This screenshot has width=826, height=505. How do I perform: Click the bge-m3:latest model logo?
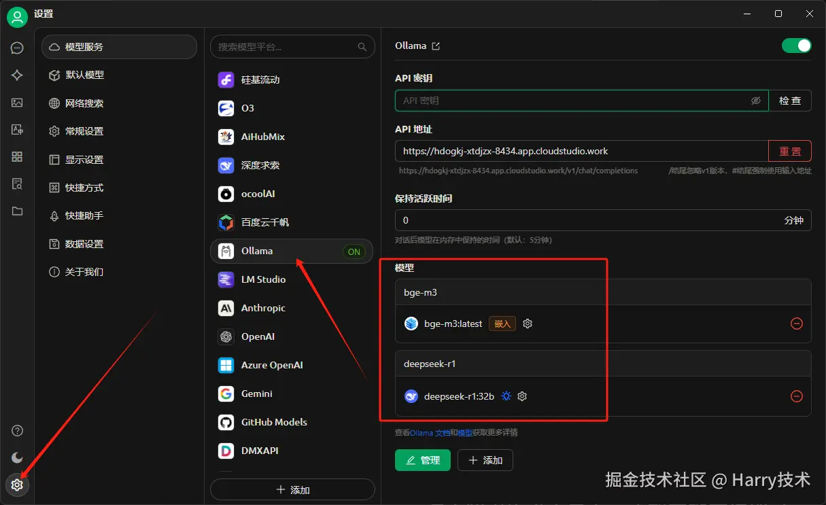411,324
